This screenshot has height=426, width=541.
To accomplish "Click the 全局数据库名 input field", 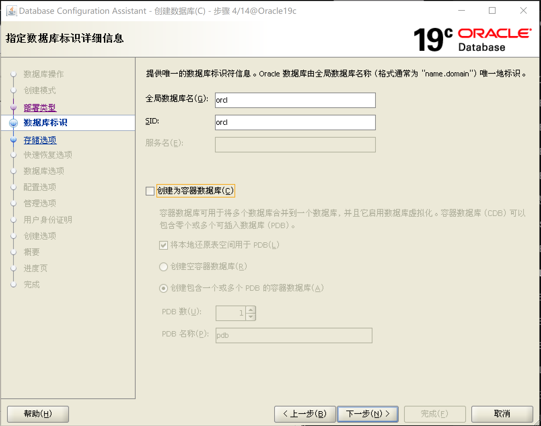I will tap(295, 100).
